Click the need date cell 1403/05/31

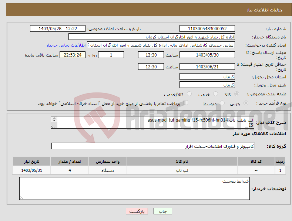[x=32, y=170]
